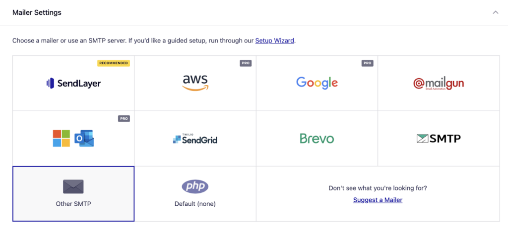Click the blue Outlook envelope icon
This screenshot has width=508, height=228.
click(x=84, y=138)
